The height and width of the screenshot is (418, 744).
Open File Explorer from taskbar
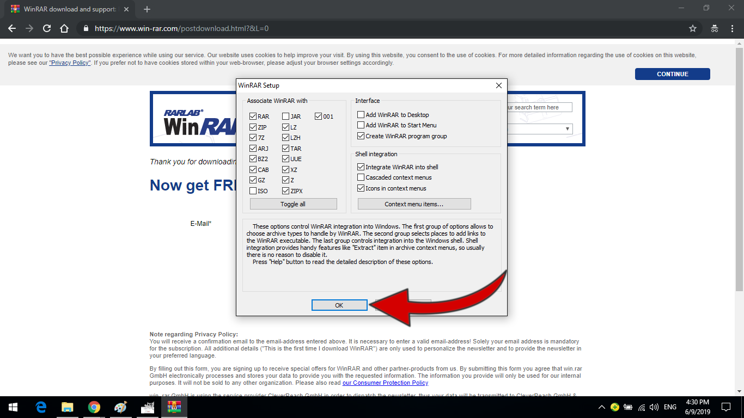[67, 407]
